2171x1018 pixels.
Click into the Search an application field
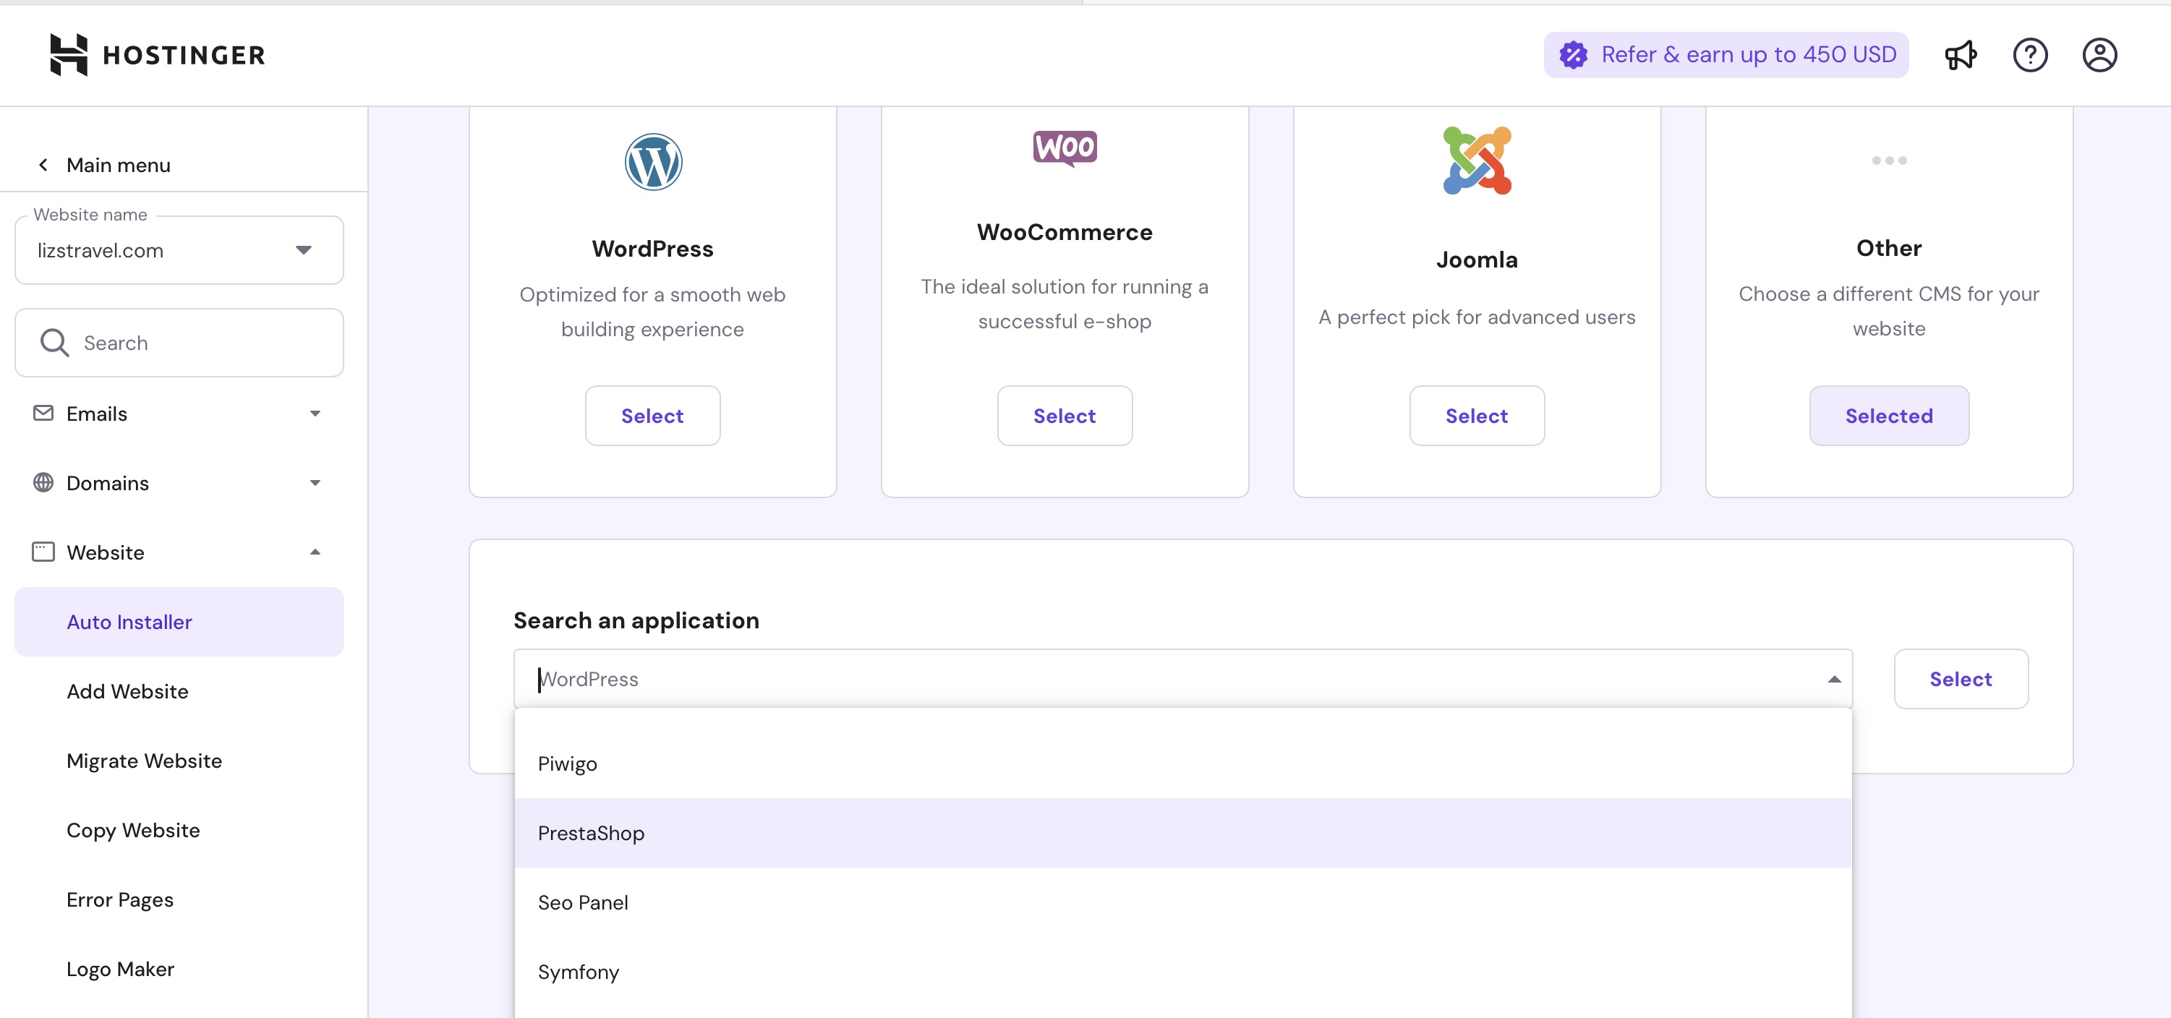click(1183, 678)
